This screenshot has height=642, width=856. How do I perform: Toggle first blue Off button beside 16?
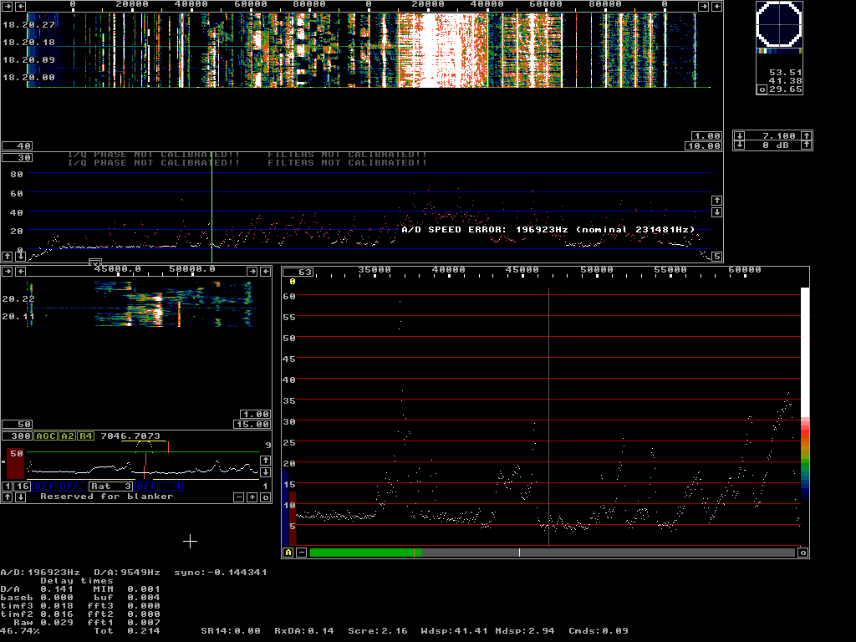(45, 487)
